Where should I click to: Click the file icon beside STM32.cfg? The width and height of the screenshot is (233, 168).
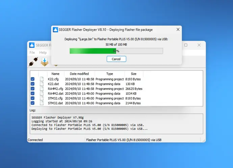42,98
